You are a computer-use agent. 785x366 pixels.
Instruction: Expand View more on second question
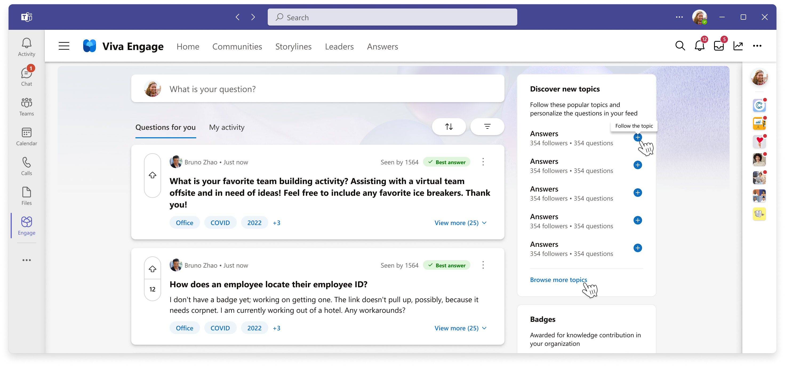(460, 327)
